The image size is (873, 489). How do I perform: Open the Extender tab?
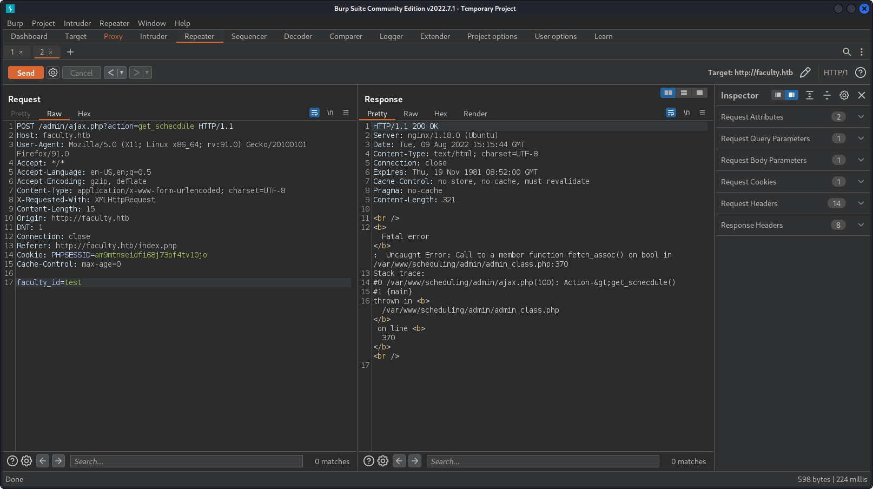click(x=435, y=36)
